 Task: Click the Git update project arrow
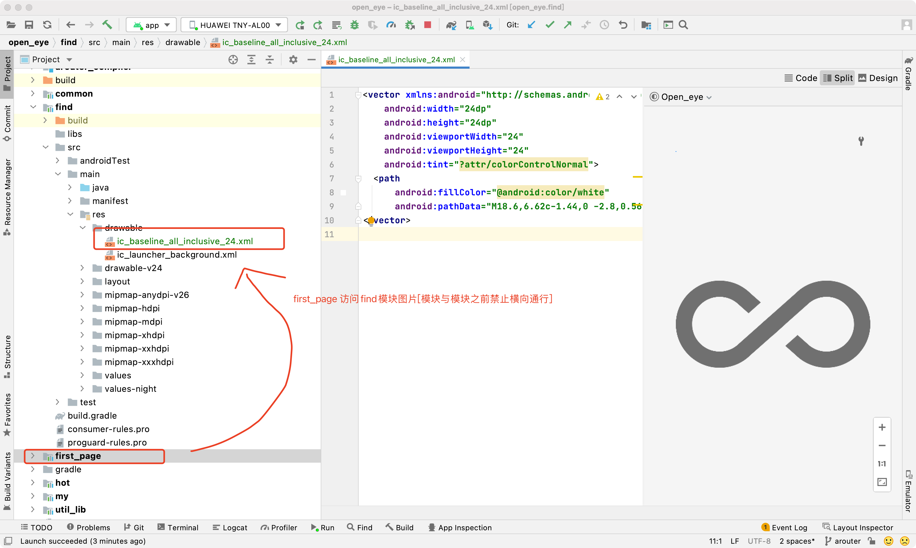point(531,25)
